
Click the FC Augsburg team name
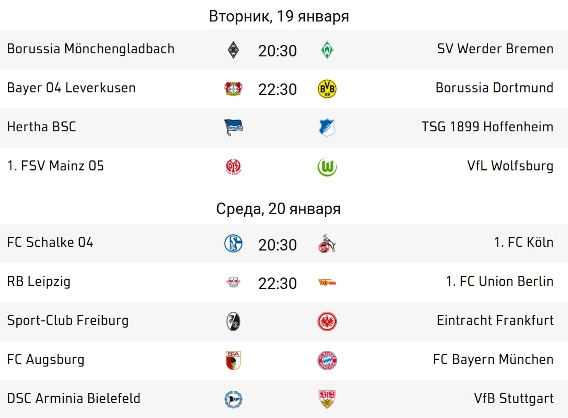tap(46, 359)
